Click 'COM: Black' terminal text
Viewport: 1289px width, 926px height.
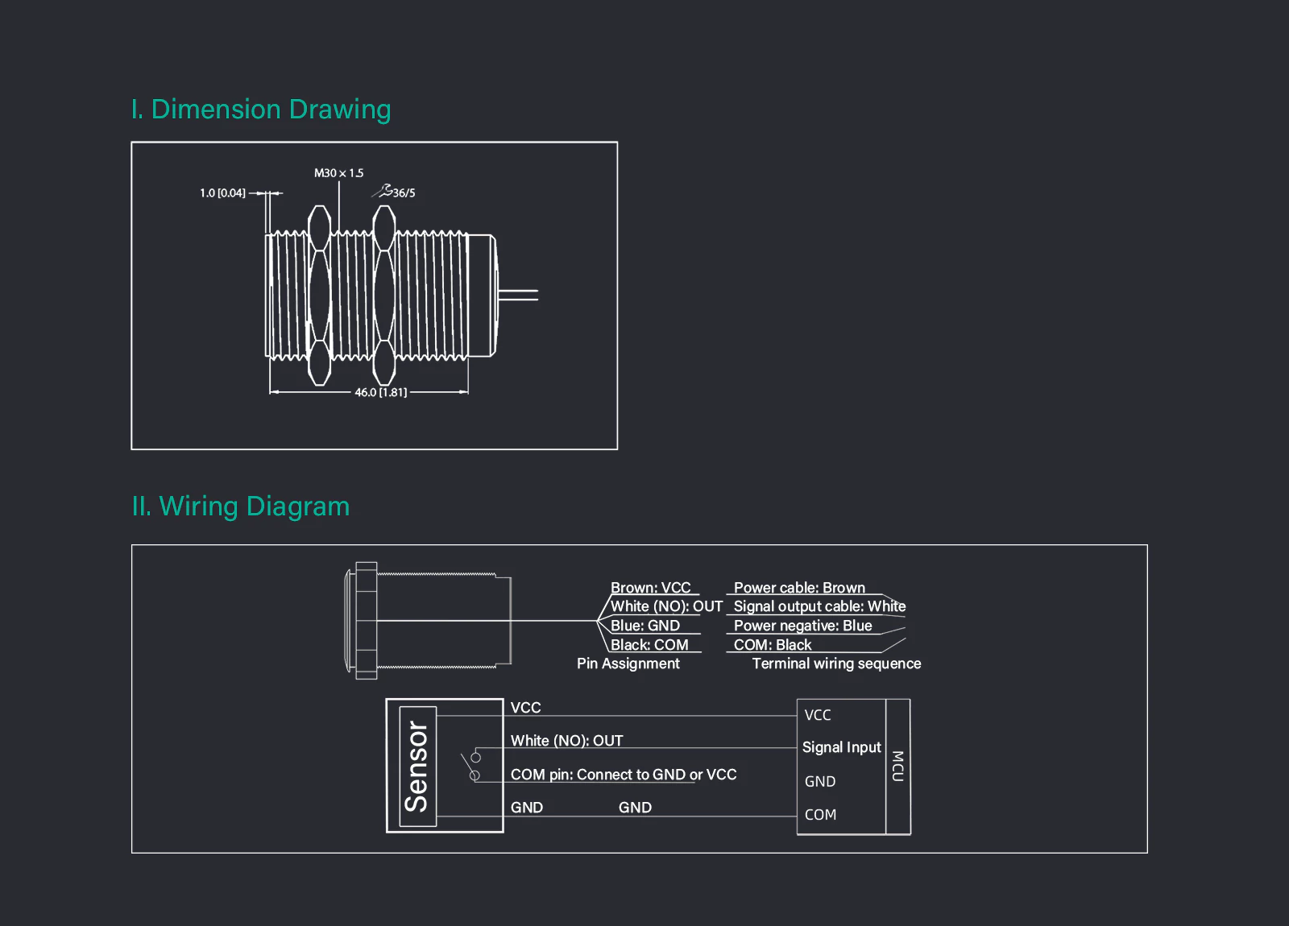(x=773, y=645)
